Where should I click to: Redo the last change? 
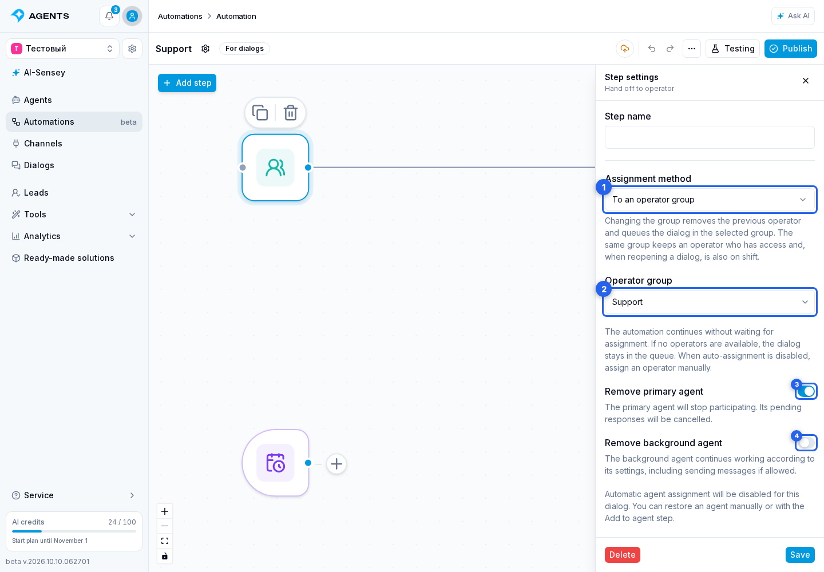pyautogui.click(x=670, y=49)
